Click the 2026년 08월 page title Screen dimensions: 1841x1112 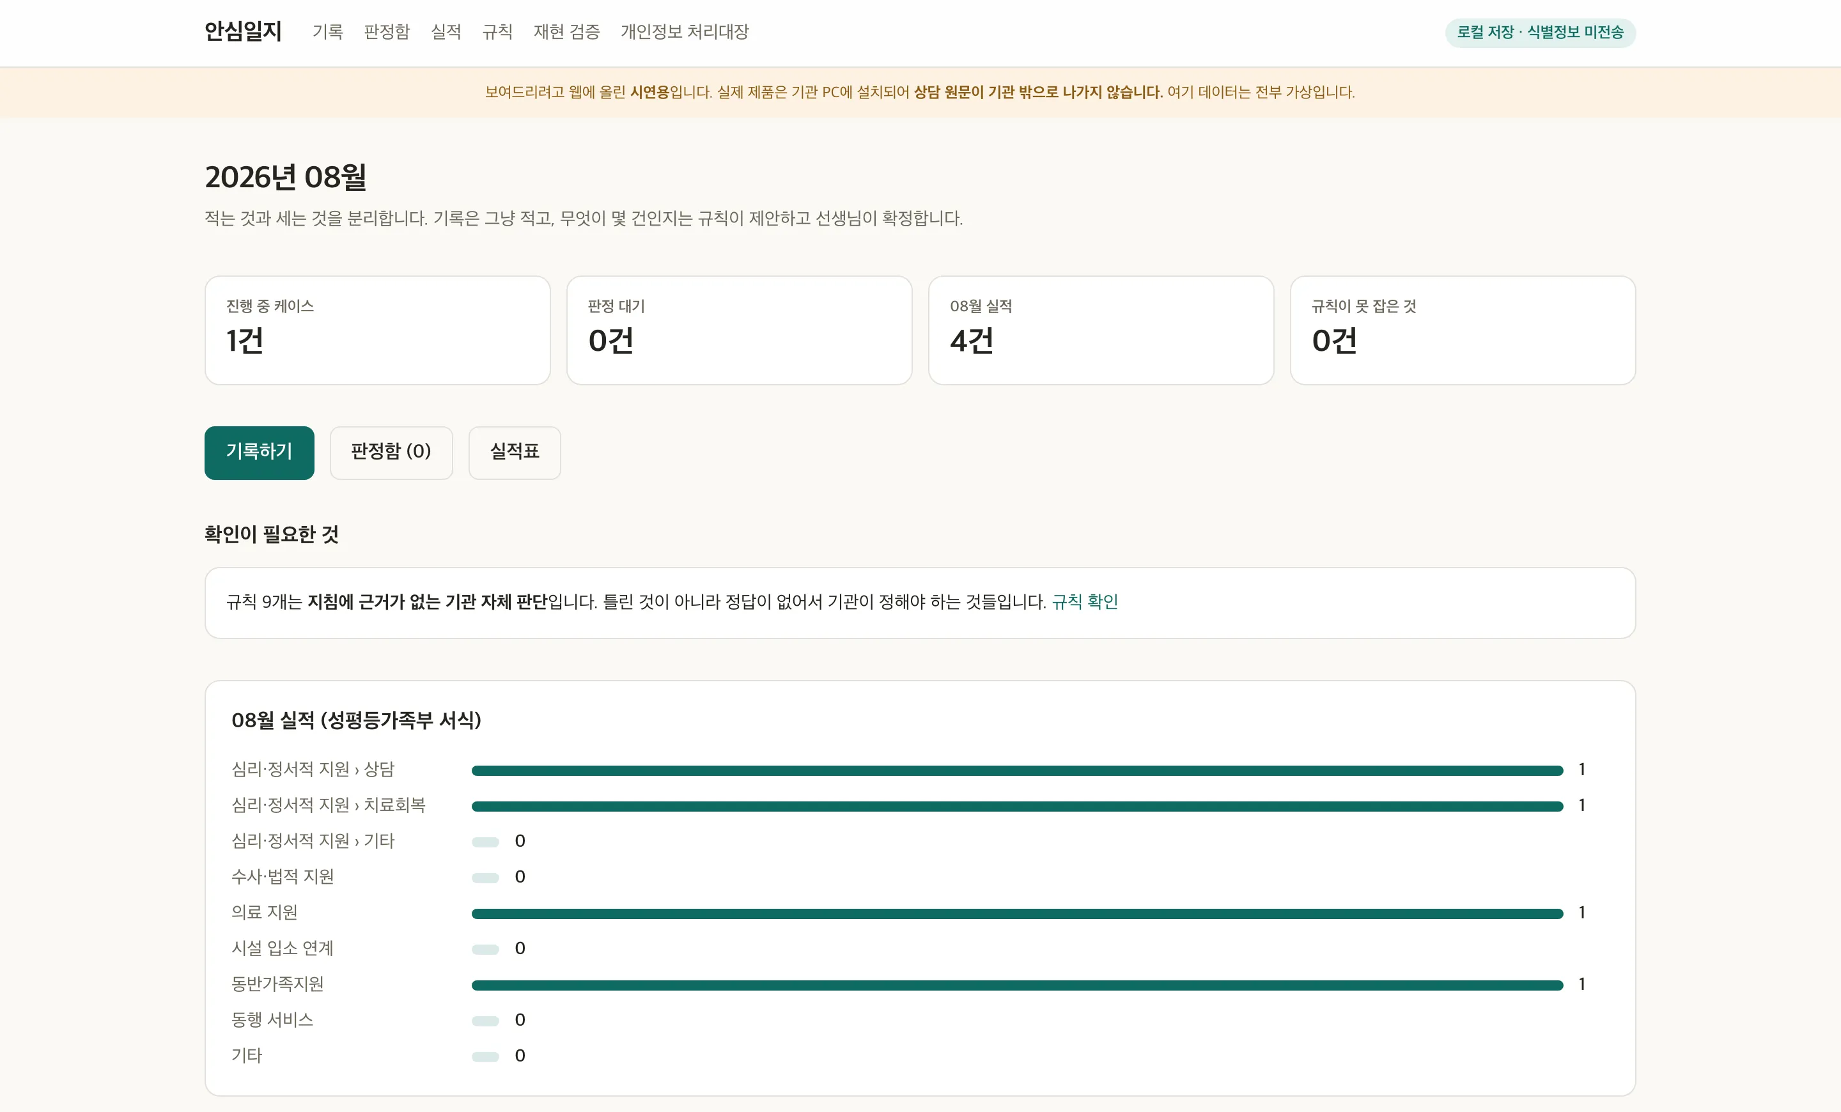pyautogui.click(x=285, y=177)
